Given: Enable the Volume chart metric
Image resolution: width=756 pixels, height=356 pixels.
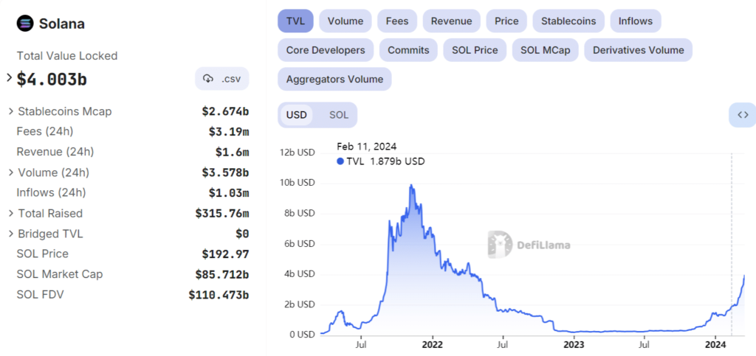Looking at the screenshot, I should [345, 21].
